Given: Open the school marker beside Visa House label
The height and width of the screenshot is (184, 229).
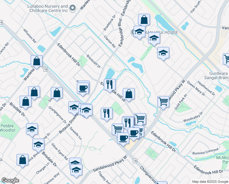Looking at the screenshot, I should pyautogui.click(x=139, y=32).
